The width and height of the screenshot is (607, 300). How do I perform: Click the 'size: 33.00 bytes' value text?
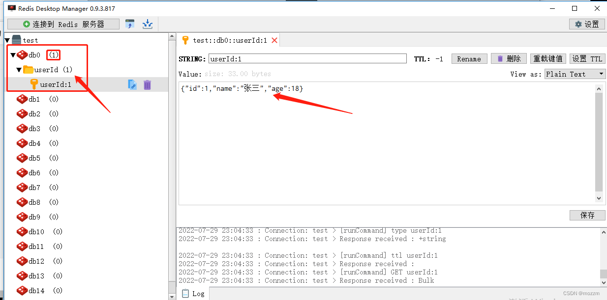pyautogui.click(x=238, y=74)
